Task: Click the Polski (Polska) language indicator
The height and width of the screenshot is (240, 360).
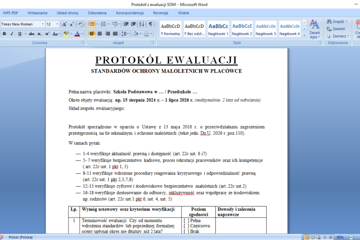Action: [x=21, y=237]
